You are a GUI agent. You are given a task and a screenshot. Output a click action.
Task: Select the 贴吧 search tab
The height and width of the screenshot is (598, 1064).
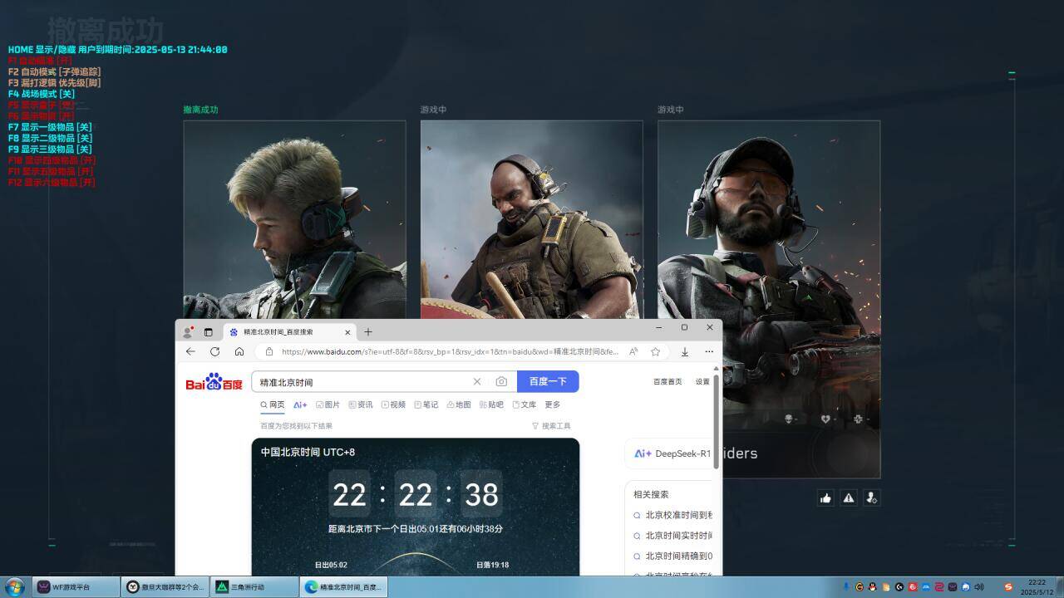[x=491, y=404]
